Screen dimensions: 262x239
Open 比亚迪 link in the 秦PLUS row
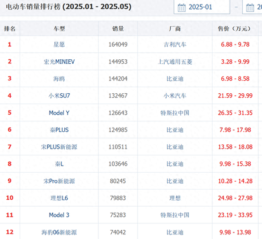pos(175,130)
